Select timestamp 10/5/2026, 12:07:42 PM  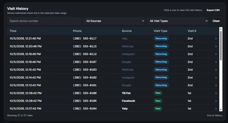pyautogui.click(x=25, y=109)
